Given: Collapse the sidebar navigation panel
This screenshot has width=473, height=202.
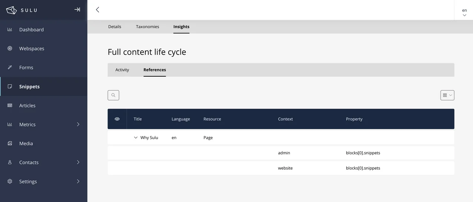Looking at the screenshot, I should [x=77, y=10].
